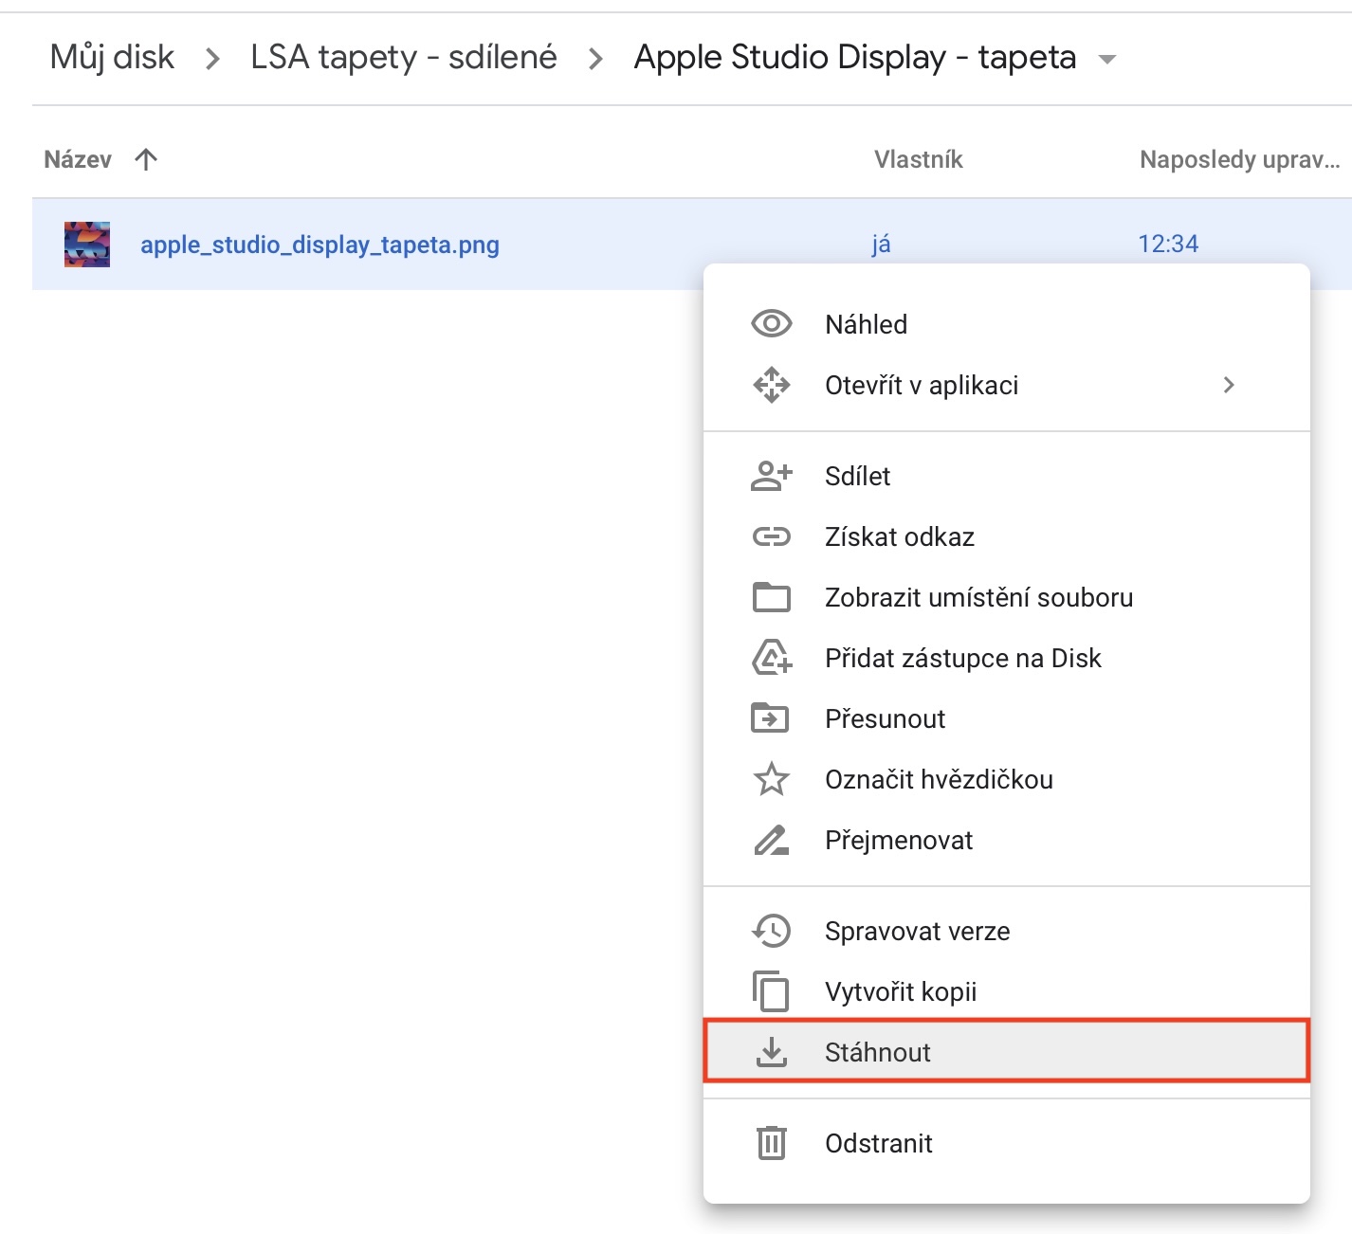
Task: Click the Drive shortcut icon for Přidat zástupce
Action: tap(772, 658)
